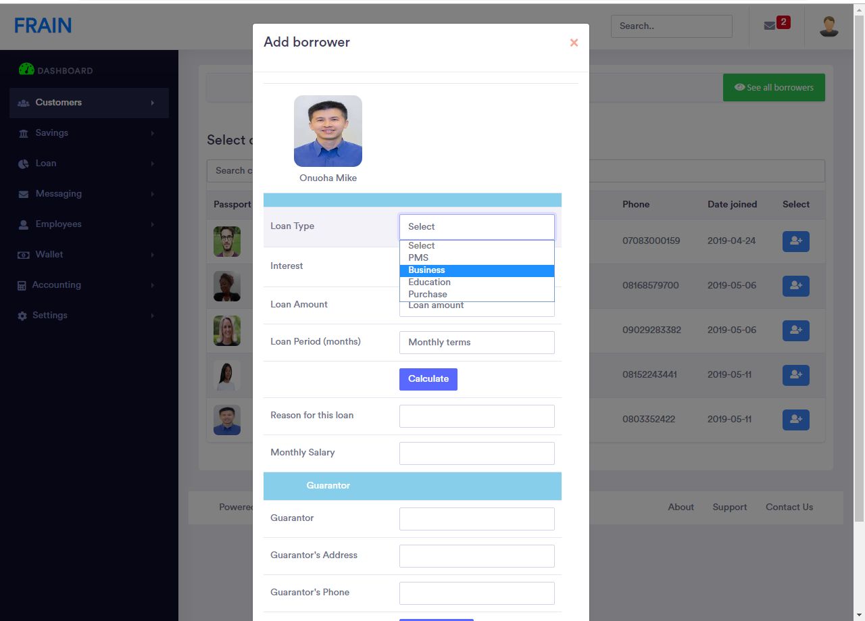The width and height of the screenshot is (865, 621).
Task: Click the Accounting calculator icon
Action: (21, 284)
